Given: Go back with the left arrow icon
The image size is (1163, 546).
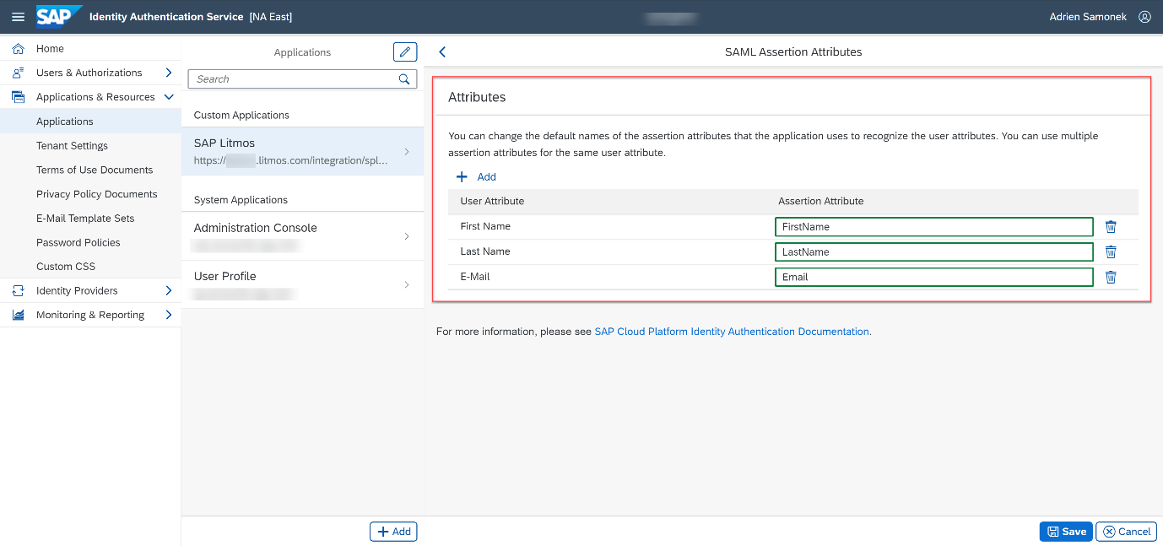Looking at the screenshot, I should point(442,52).
